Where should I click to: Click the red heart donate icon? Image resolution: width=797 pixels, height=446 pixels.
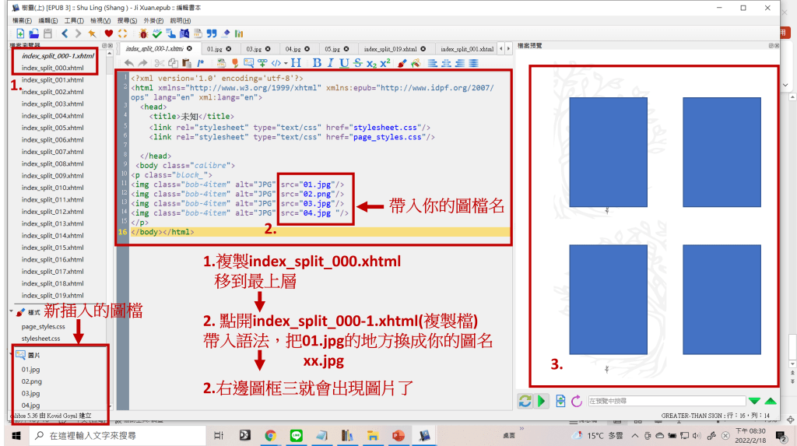pyautogui.click(x=109, y=33)
